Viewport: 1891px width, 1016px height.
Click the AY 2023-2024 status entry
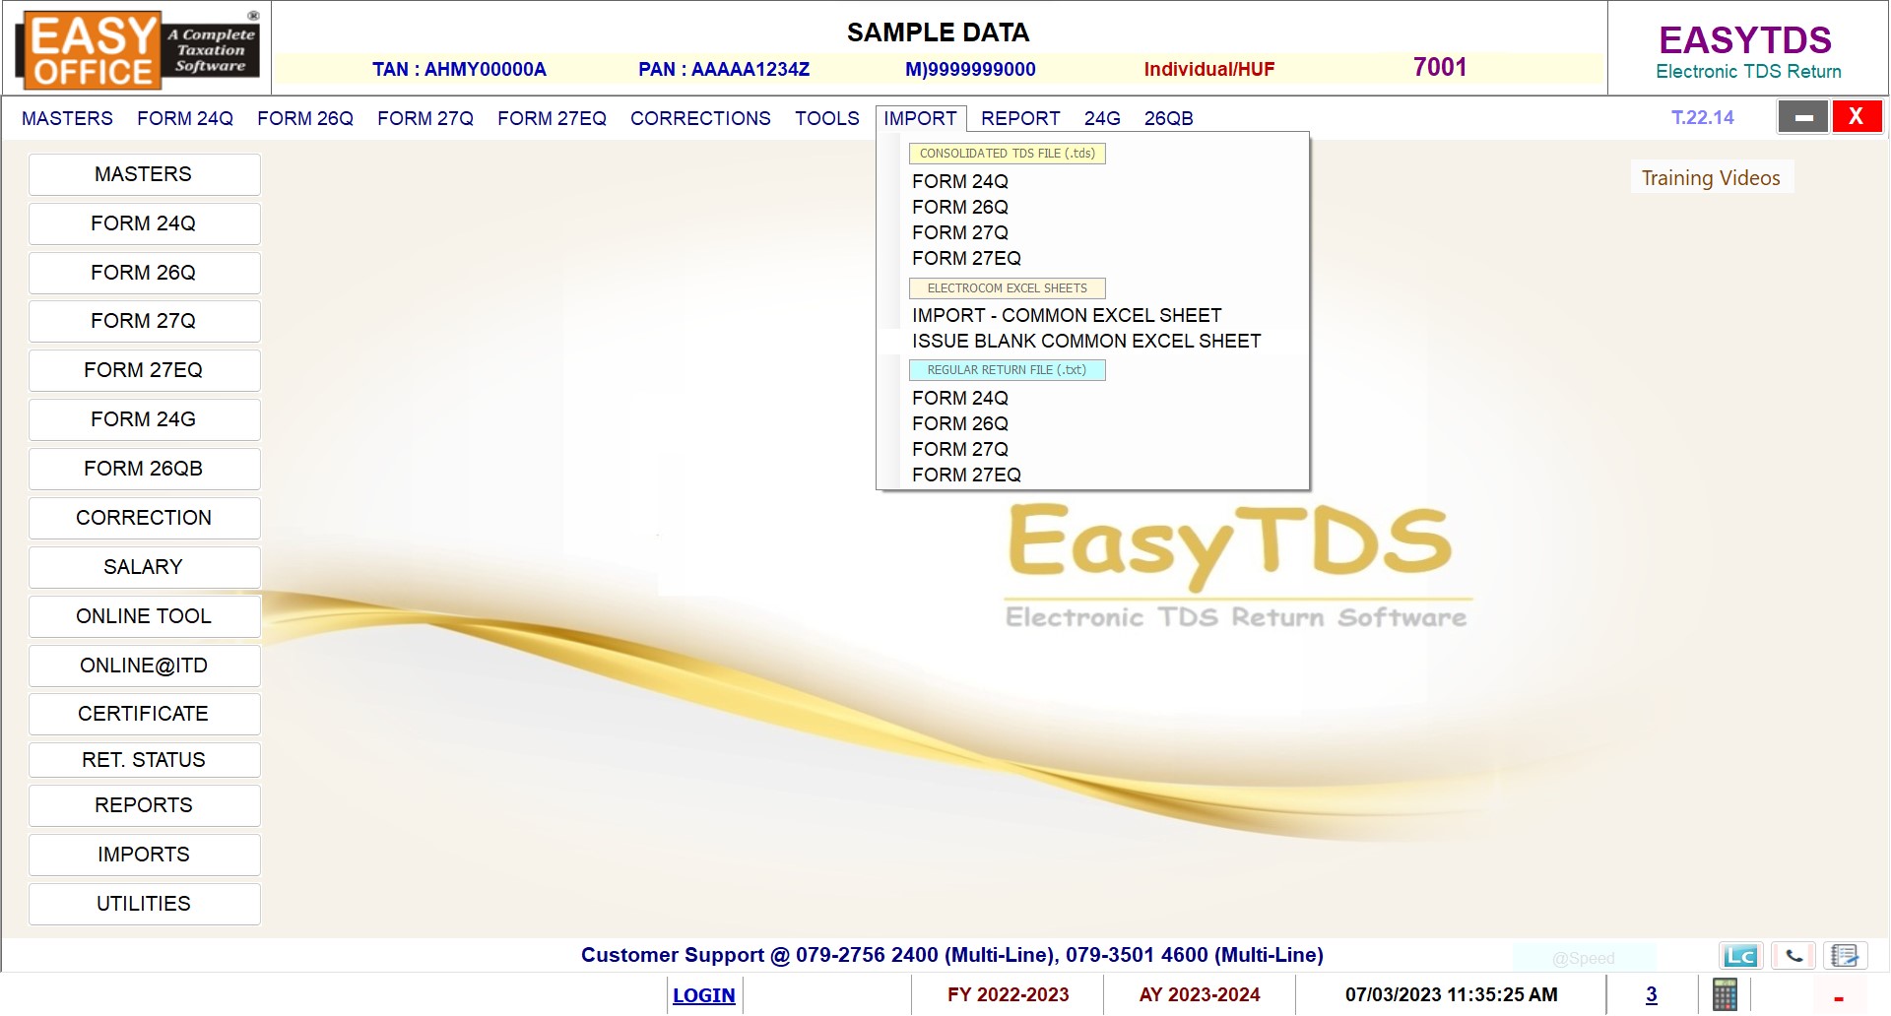1200,994
